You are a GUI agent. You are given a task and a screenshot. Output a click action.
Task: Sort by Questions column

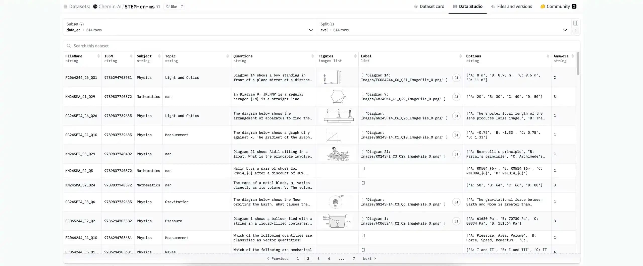pyautogui.click(x=313, y=56)
